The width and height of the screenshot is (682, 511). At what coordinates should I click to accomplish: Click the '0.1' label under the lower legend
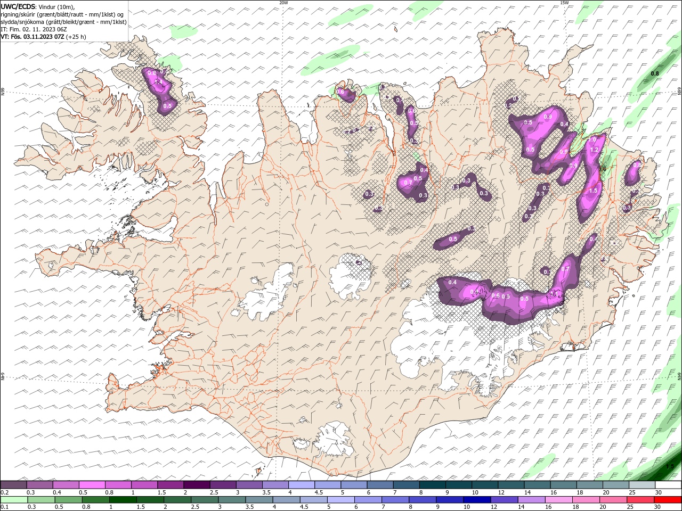5,507
